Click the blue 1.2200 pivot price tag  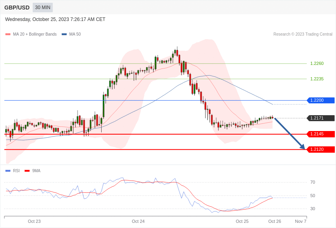coord(321,100)
